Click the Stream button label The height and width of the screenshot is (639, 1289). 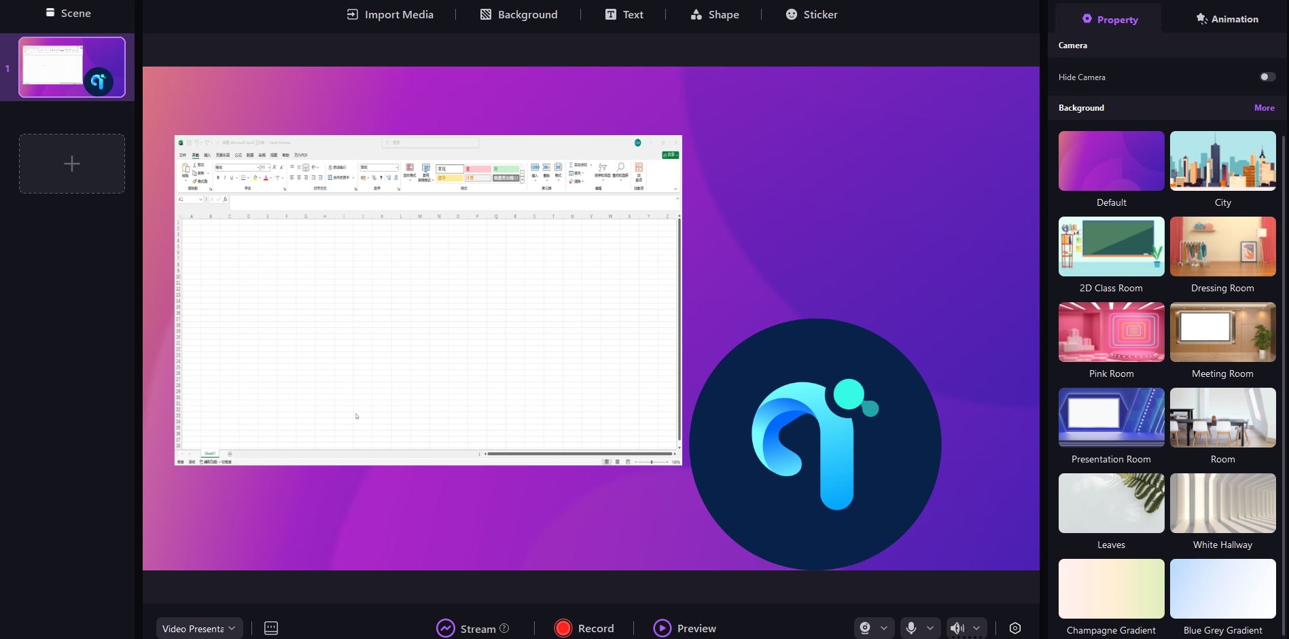pyautogui.click(x=478, y=629)
